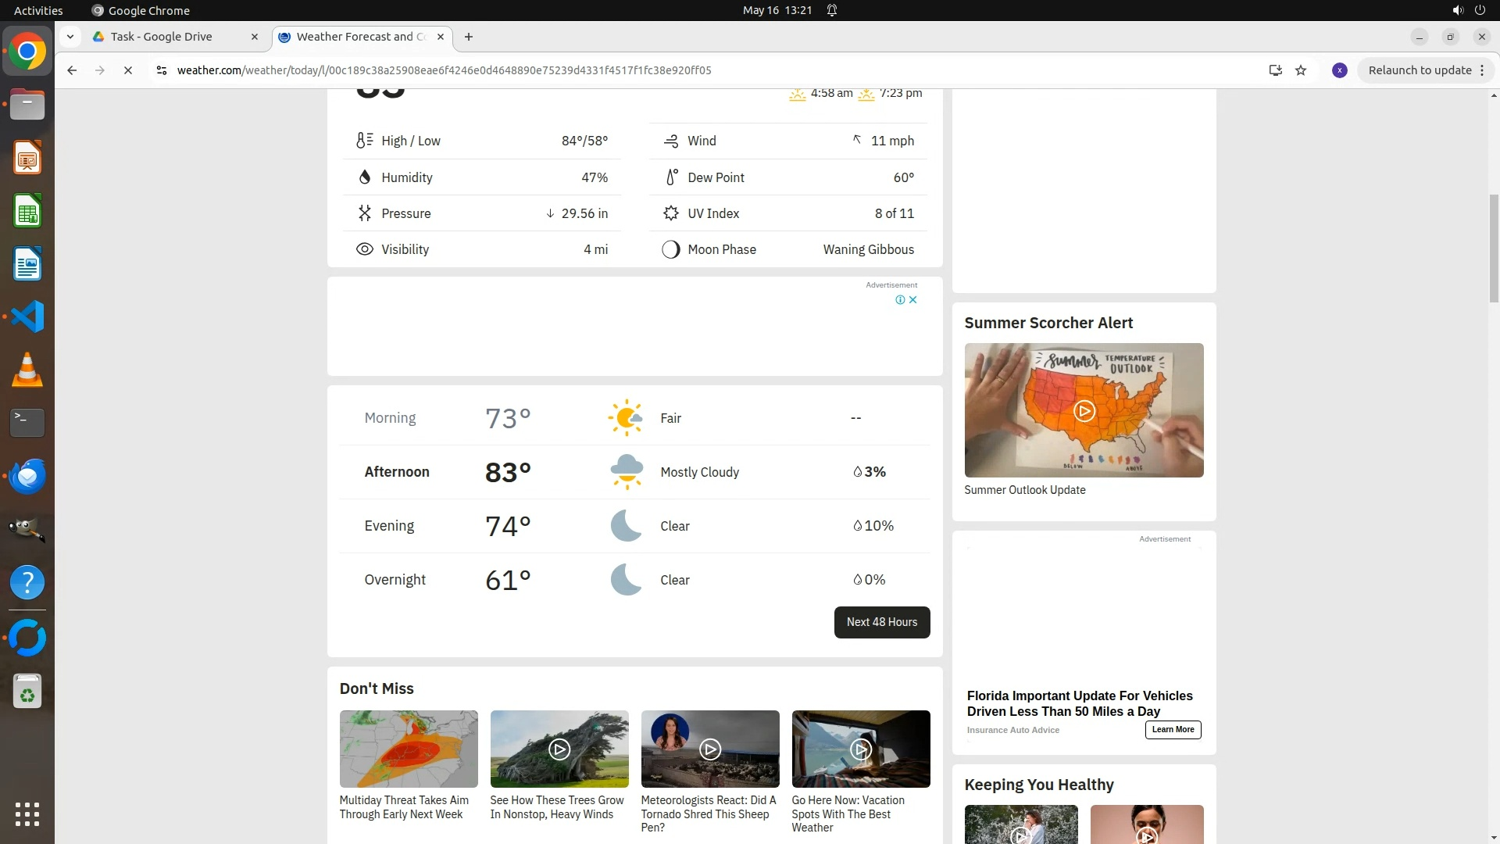Launch VLC media player from dock
1500x844 pixels.
coord(27,370)
